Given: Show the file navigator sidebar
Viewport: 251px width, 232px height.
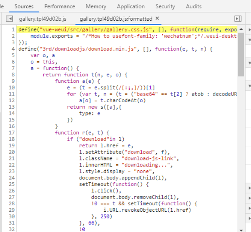Looking at the screenshot, I should 9,19.
